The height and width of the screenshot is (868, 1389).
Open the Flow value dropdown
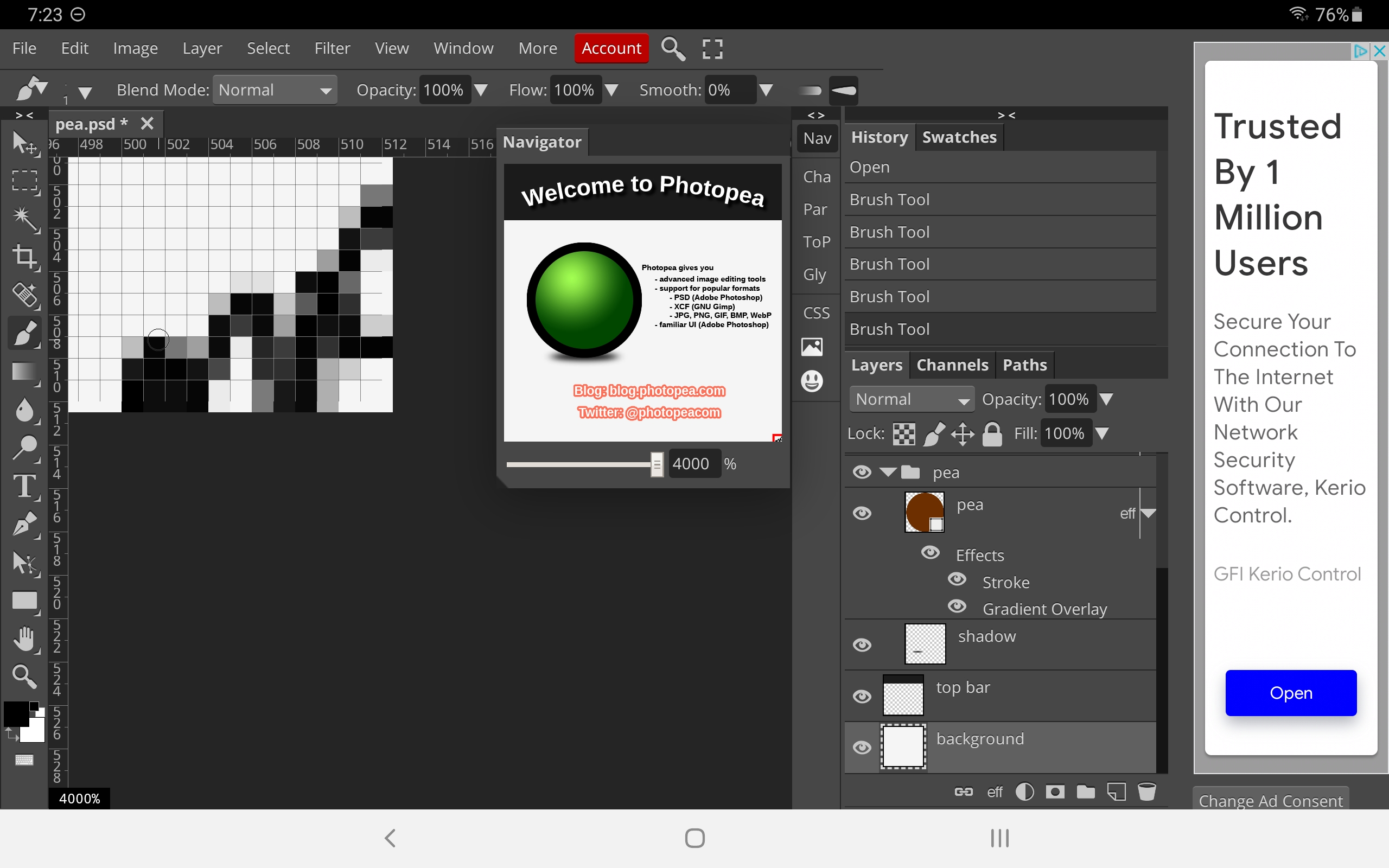(x=612, y=90)
